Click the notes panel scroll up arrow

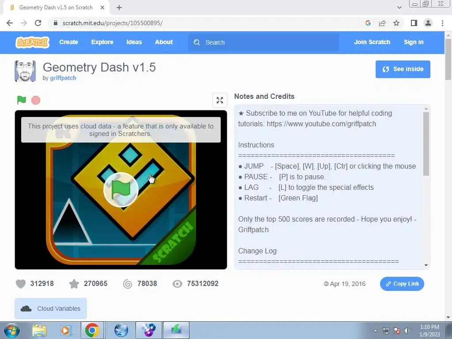[x=426, y=109]
